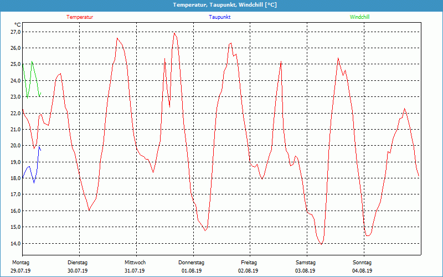Click the Sonntag day label

(x=362, y=263)
